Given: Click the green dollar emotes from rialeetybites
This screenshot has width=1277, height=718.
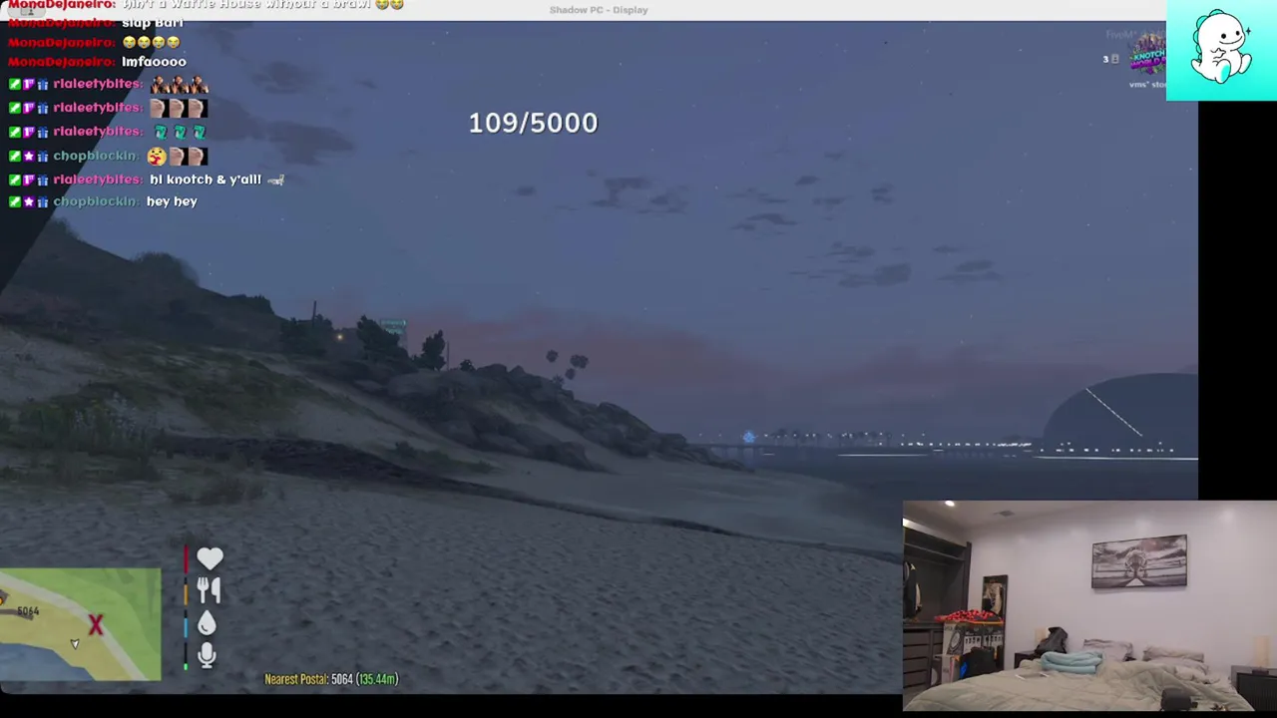Looking at the screenshot, I should (x=180, y=132).
